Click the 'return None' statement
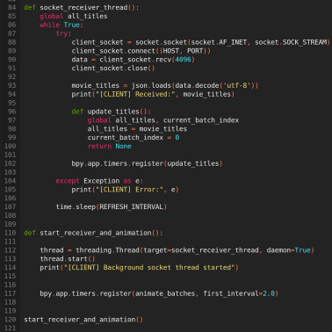This screenshot has height=332, width=332. click(110, 146)
